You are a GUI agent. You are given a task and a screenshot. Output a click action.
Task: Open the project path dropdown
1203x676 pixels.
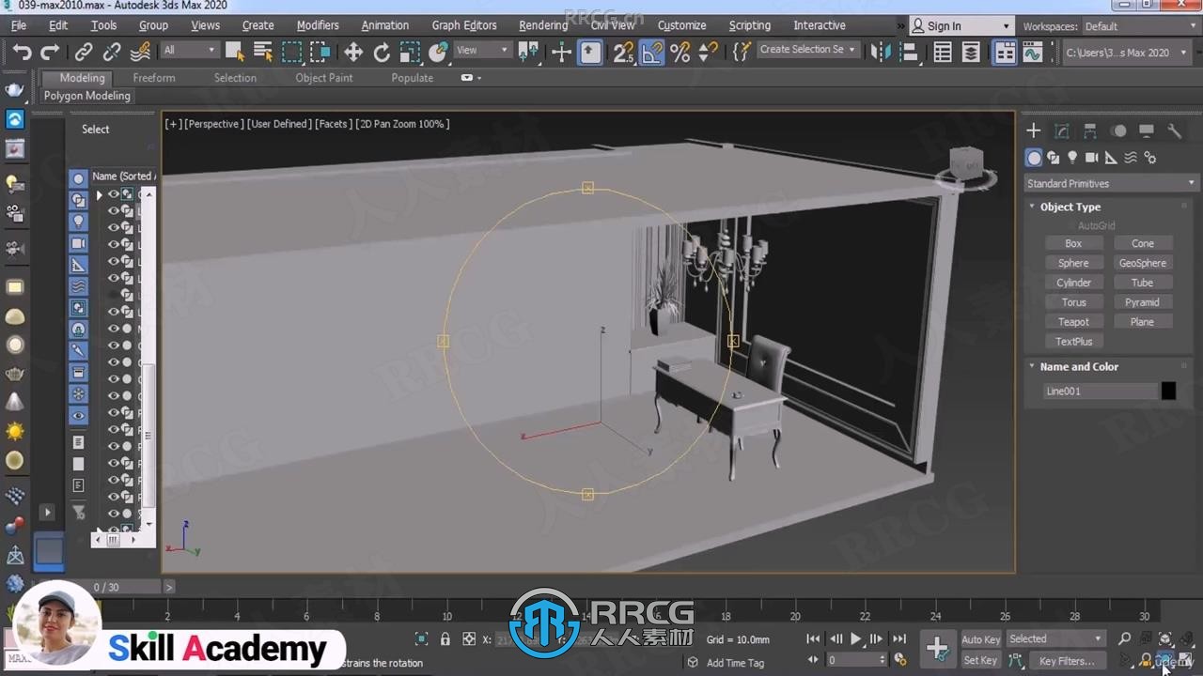click(x=1128, y=53)
